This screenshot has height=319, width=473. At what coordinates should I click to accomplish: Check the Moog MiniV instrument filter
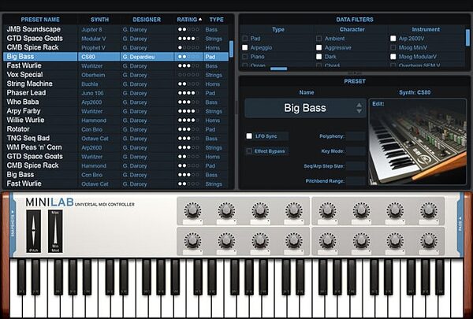pyautogui.click(x=393, y=47)
